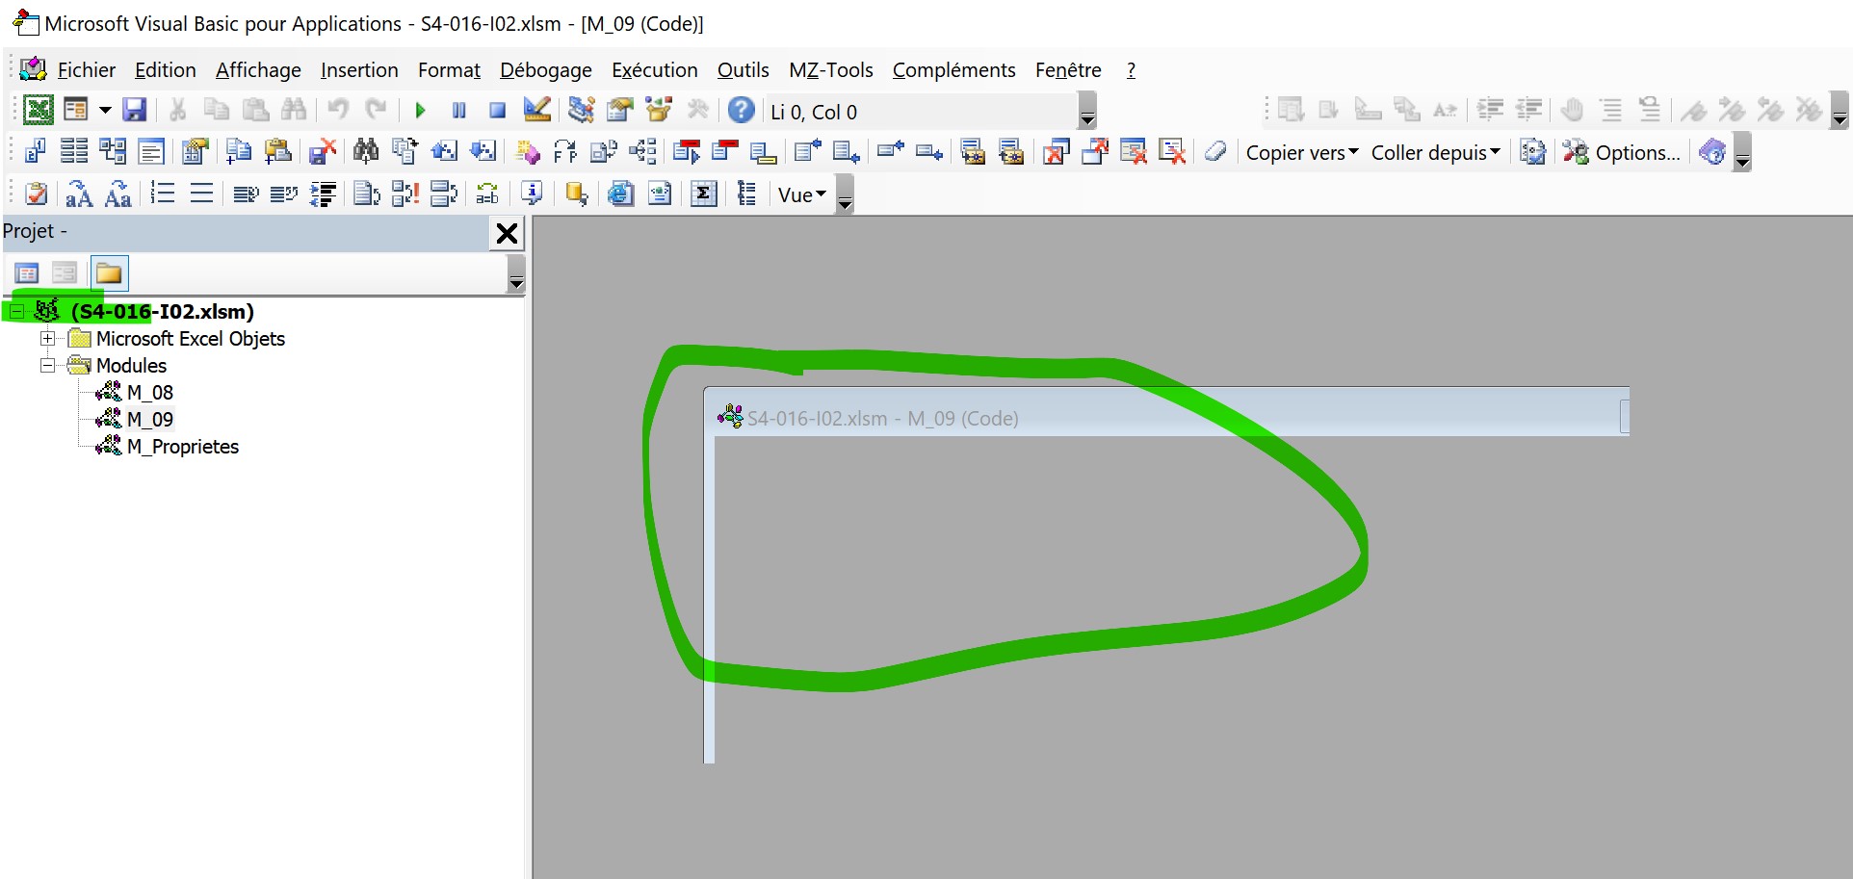Switch to Microsoft Excel view icon
The height and width of the screenshot is (879, 1853).
point(38,110)
